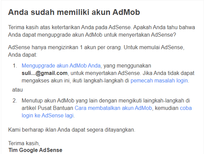Click text "AdSense hanya mengizinkan 1 akun per orang"
This screenshot has height=154, width=204.
coord(65,47)
